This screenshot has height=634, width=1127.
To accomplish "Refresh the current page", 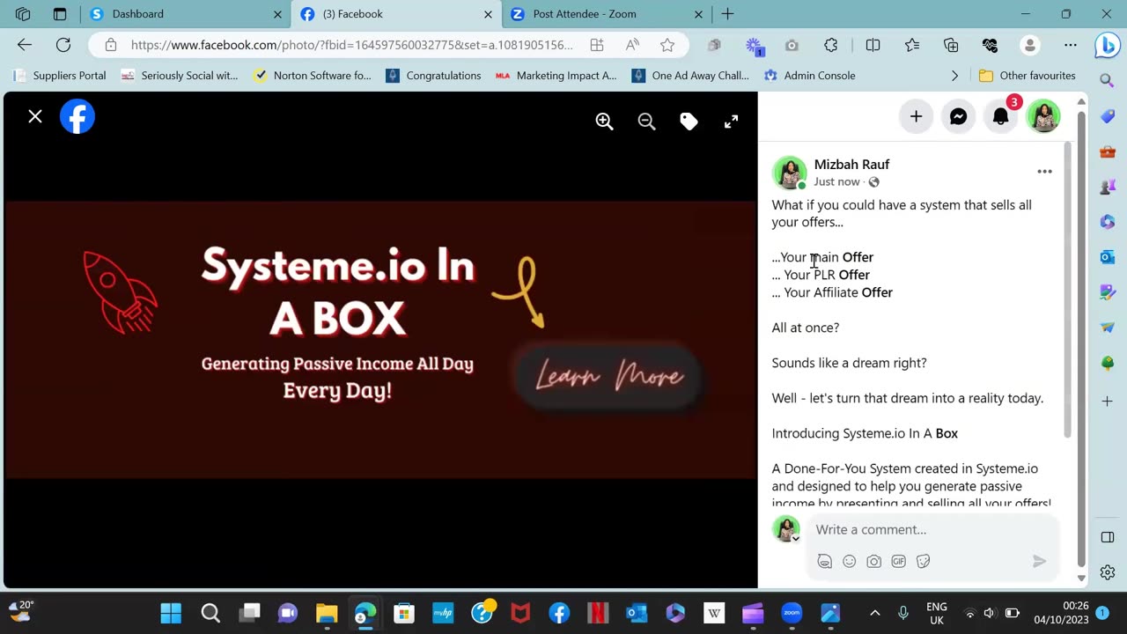I will 63,45.
